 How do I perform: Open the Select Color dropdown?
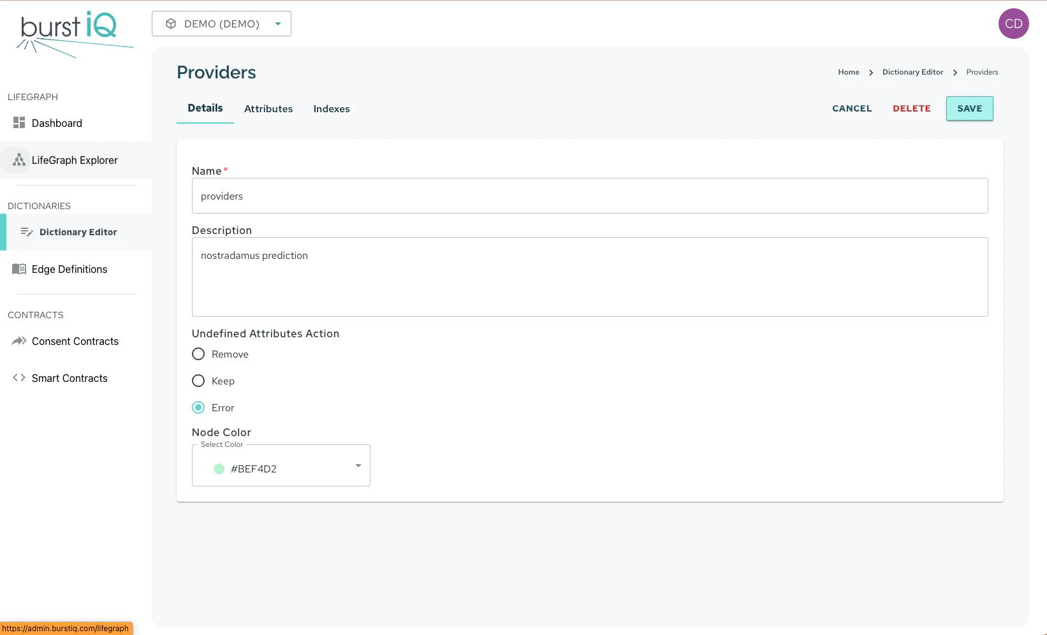coord(358,465)
